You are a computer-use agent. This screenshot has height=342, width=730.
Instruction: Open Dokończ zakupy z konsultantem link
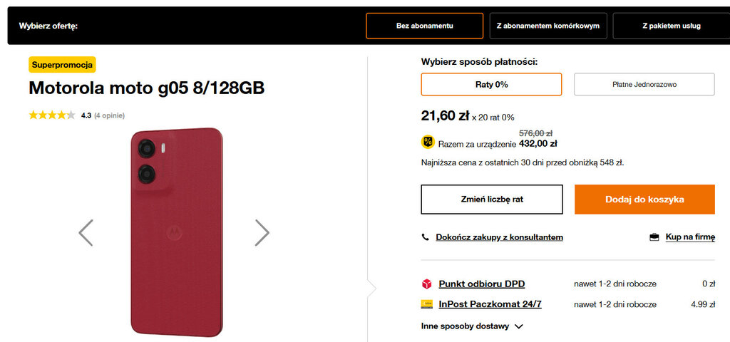point(499,237)
